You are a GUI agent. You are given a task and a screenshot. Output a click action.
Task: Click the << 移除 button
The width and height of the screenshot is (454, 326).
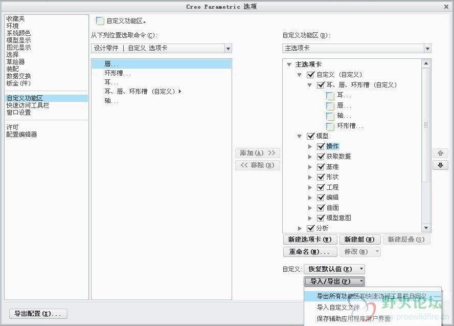(x=257, y=165)
